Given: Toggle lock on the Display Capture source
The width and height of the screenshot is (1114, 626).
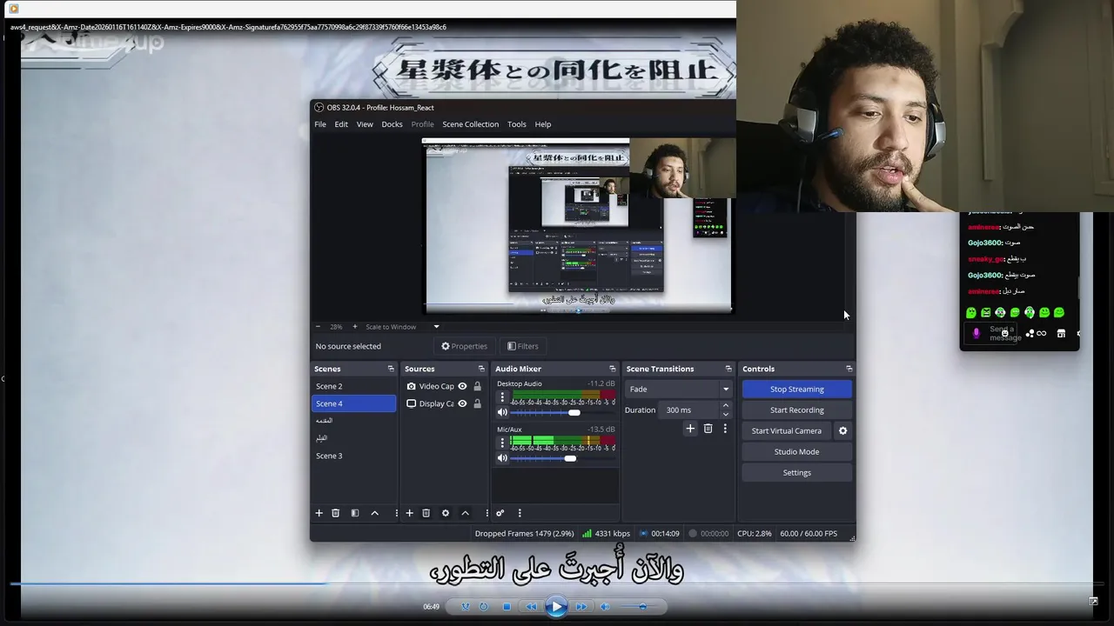Looking at the screenshot, I should pos(477,403).
